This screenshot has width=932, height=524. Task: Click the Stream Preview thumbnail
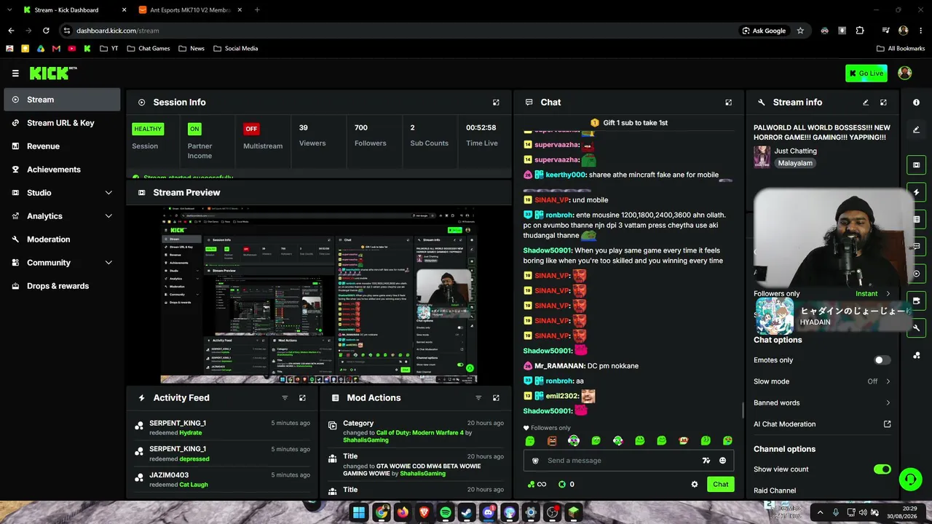[319, 294]
